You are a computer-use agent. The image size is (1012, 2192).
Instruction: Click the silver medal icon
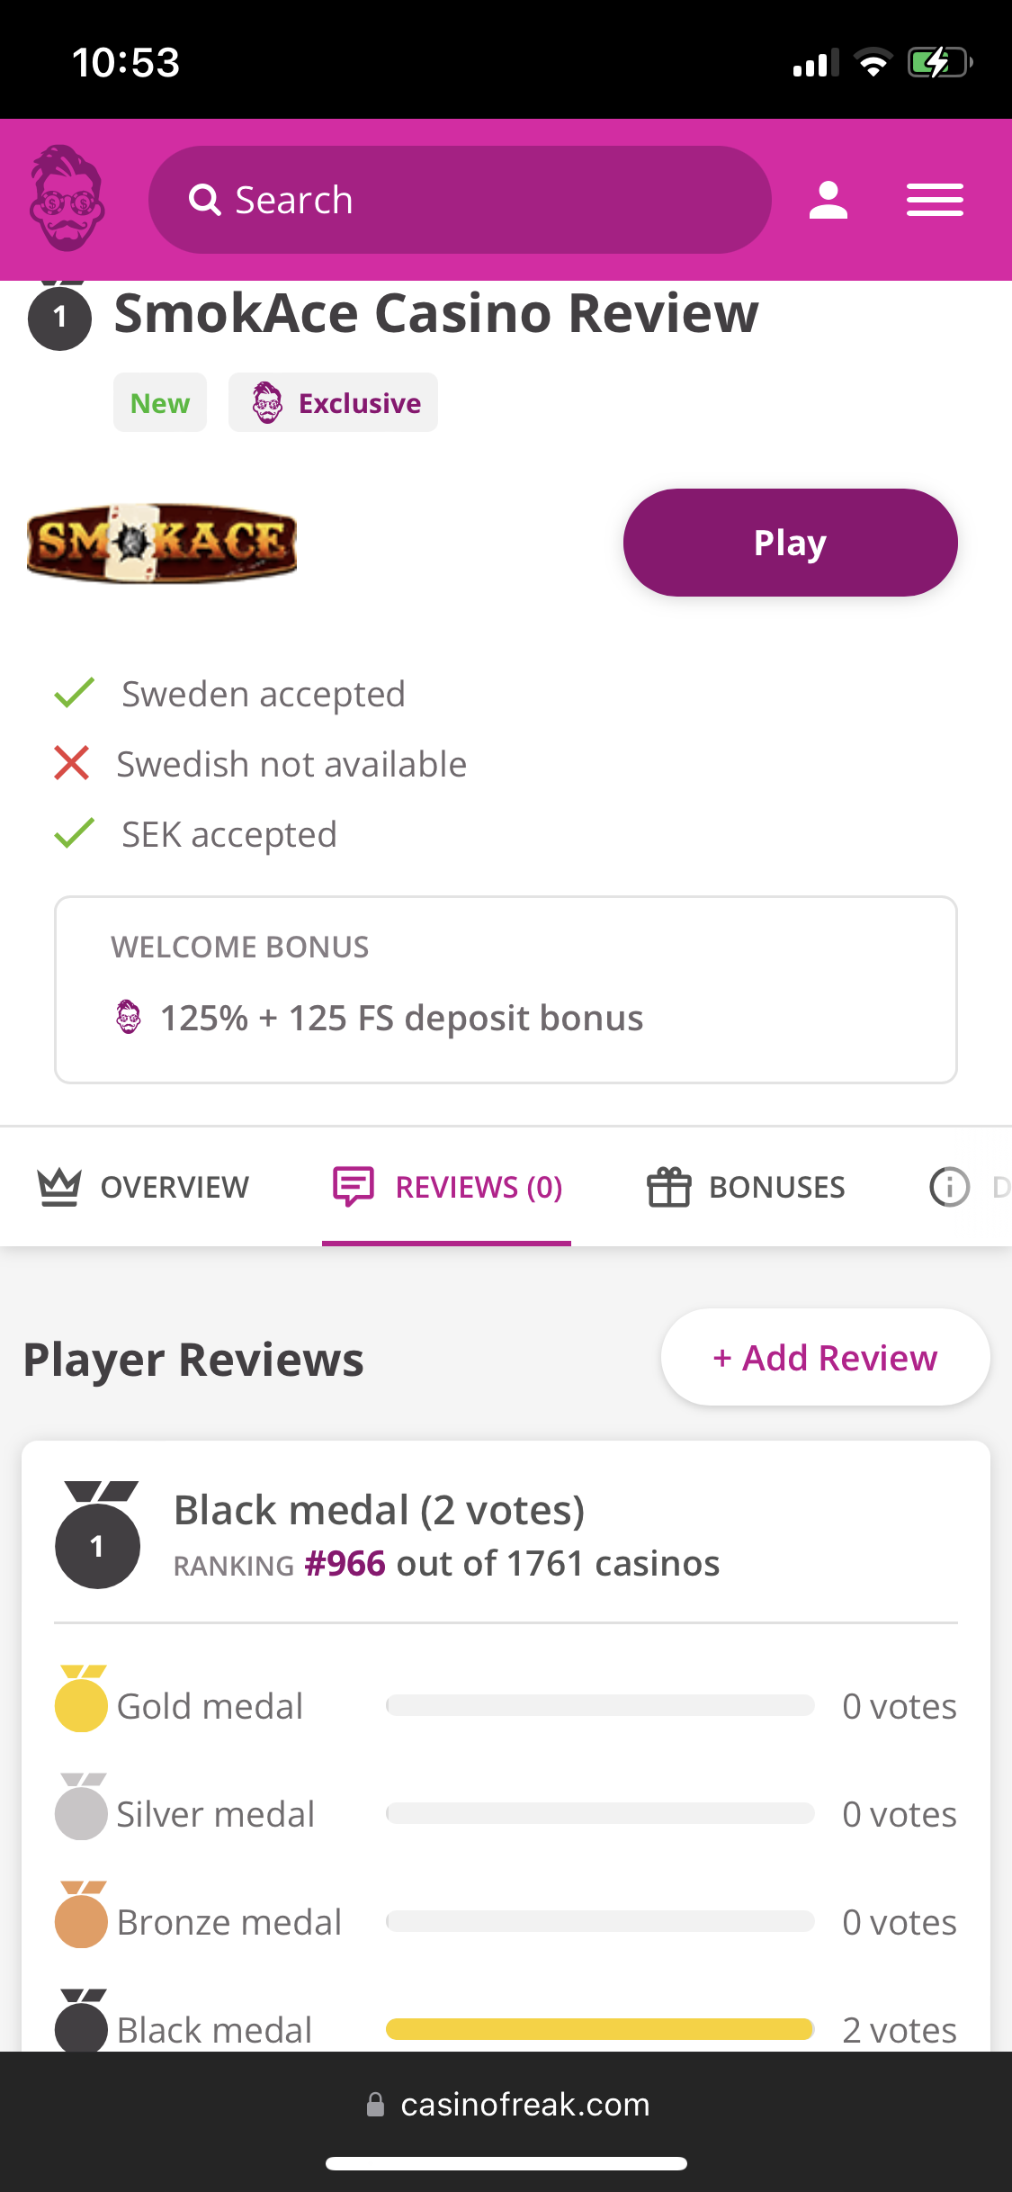pos(81,1808)
